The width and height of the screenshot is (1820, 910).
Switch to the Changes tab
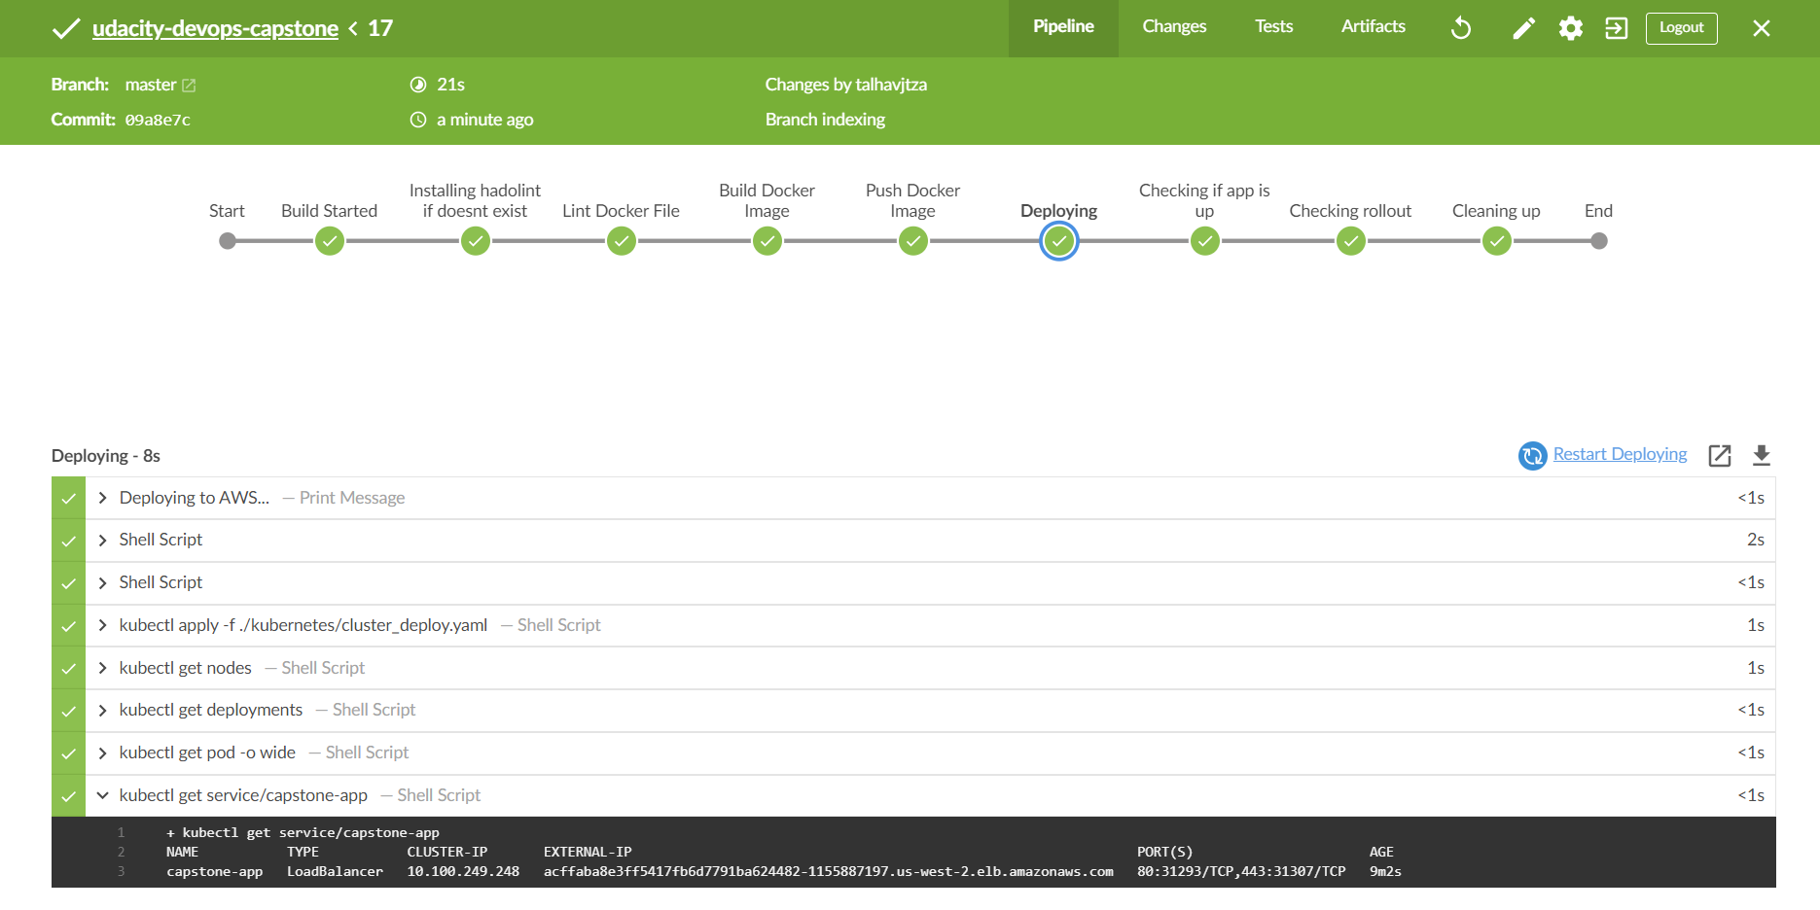coord(1174,27)
